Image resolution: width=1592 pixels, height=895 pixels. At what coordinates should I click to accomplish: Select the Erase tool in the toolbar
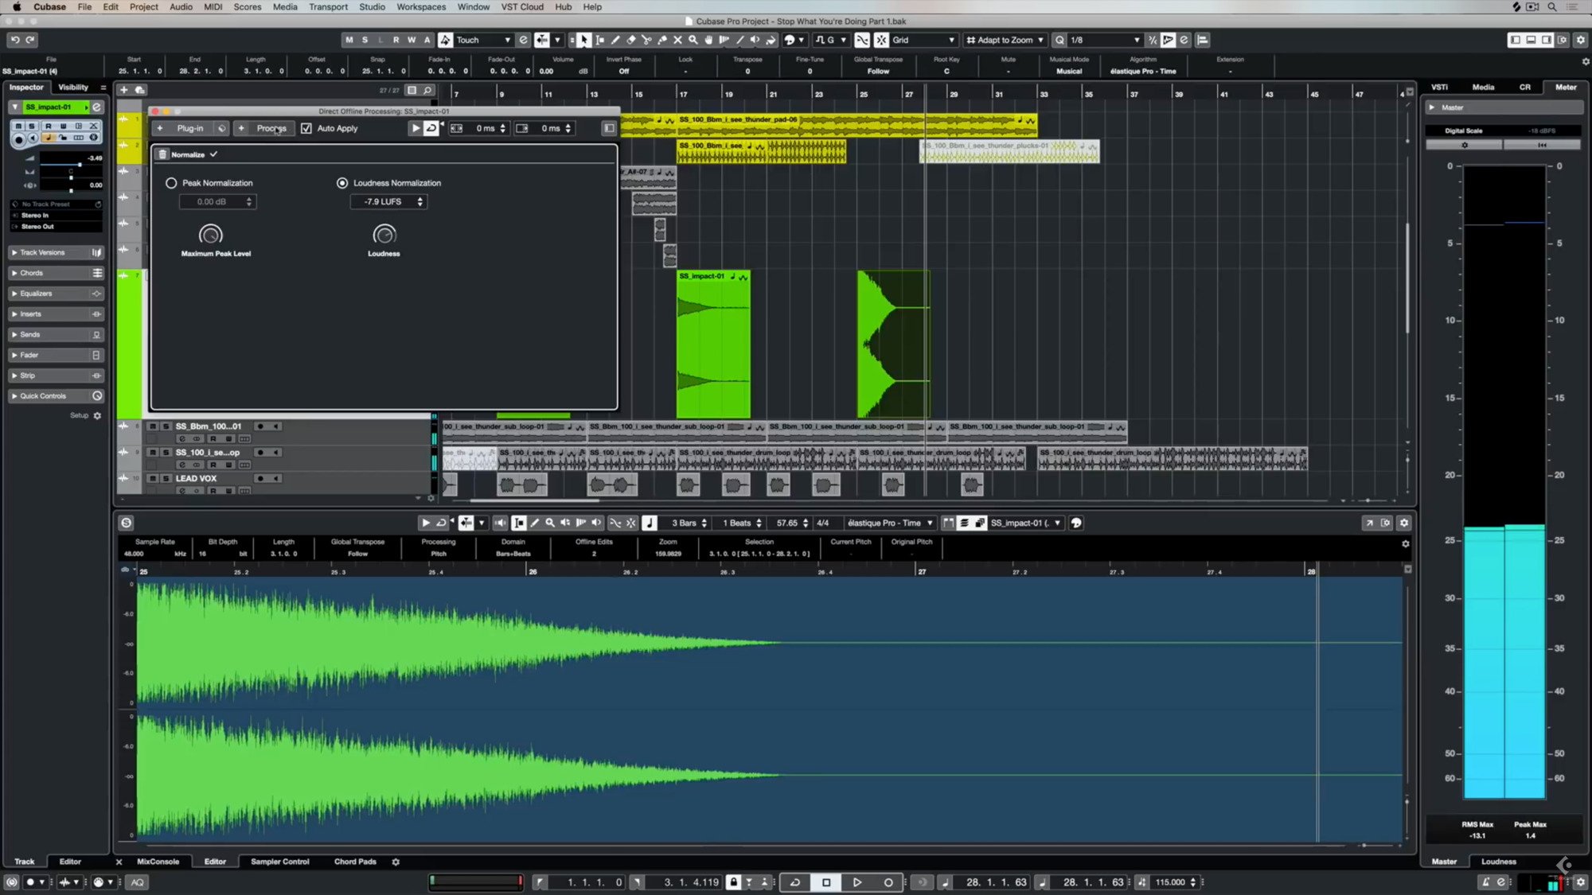[x=630, y=40]
